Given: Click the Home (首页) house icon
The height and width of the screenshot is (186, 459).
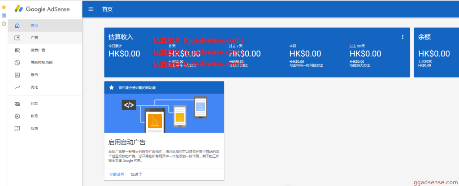Looking at the screenshot, I should pyautogui.click(x=17, y=26).
